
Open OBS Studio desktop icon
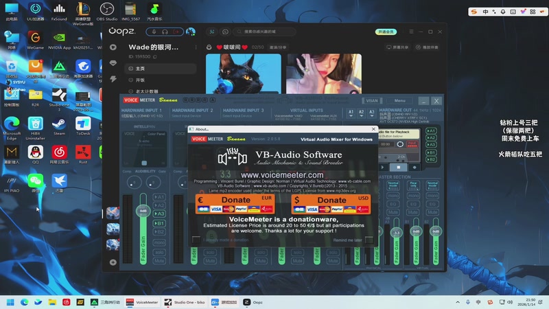click(x=107, y=12)
